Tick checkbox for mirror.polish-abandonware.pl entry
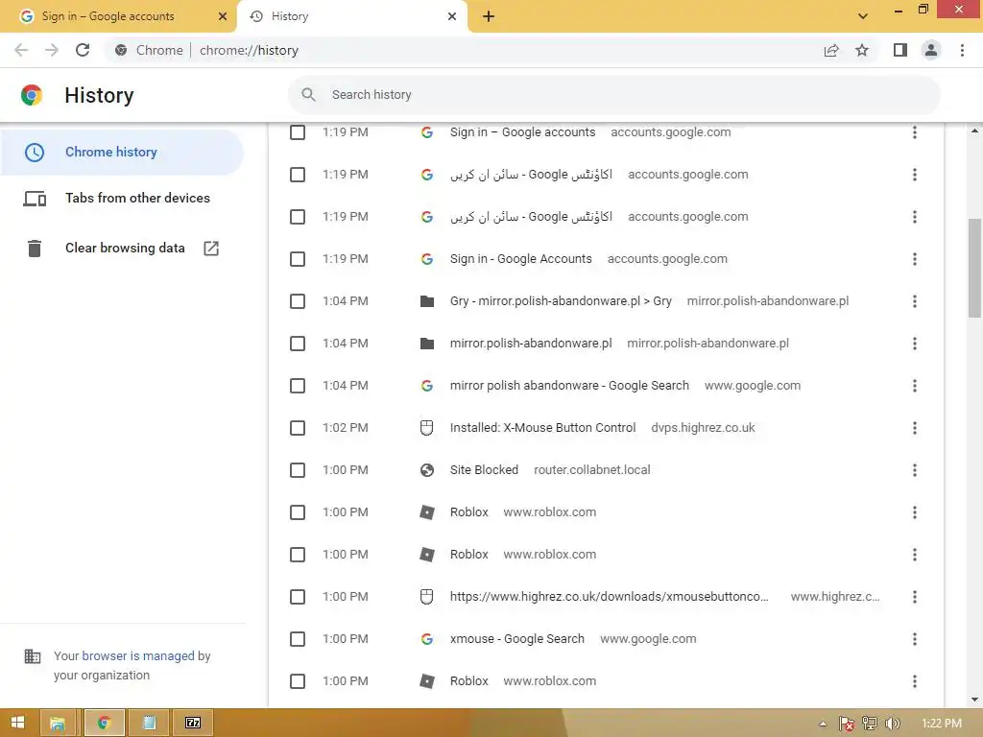983x737 pixels. (298, 344)
